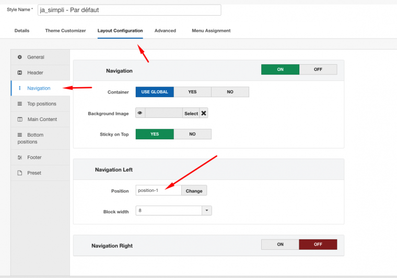The width and height of the screenshot is (397, 278).
Task: Turn Navigation section OFF
Action: (x=318, y=69)
